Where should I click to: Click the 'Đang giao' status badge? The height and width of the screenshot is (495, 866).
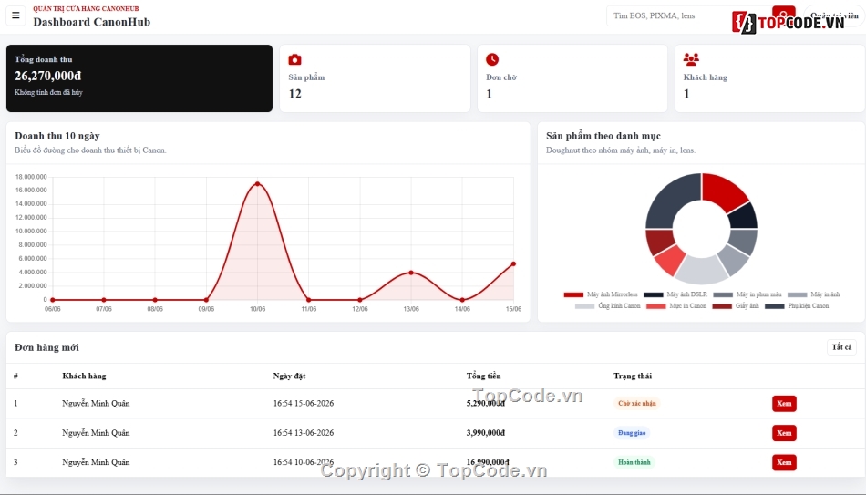click(x=632, y=433)
